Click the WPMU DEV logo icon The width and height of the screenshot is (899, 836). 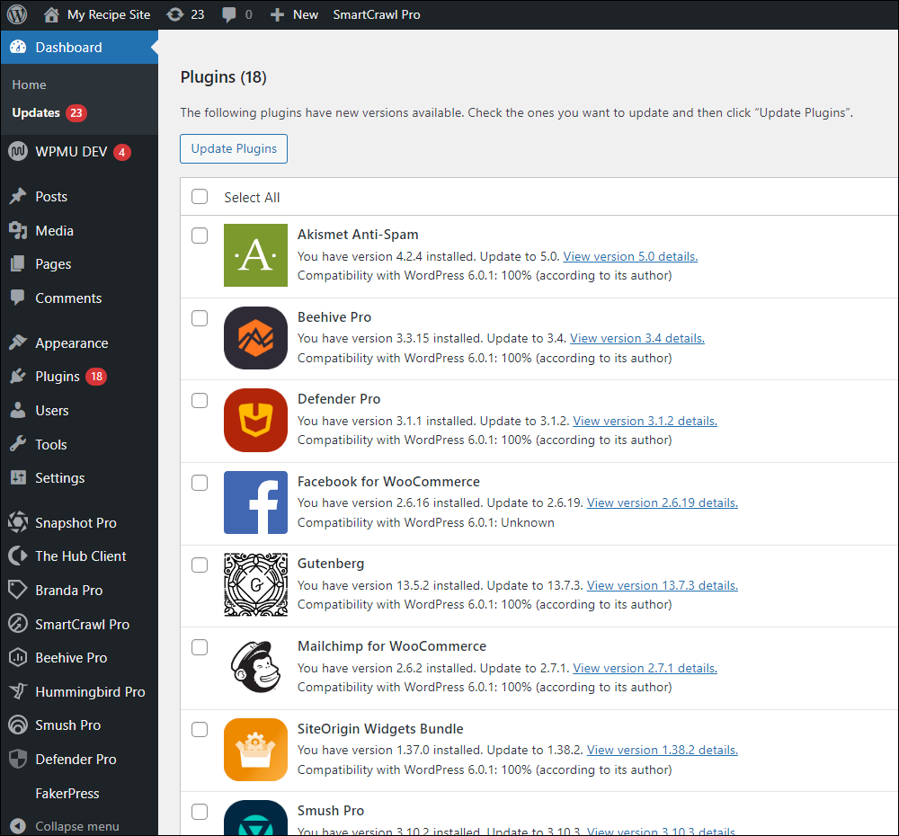pos(18,151)
